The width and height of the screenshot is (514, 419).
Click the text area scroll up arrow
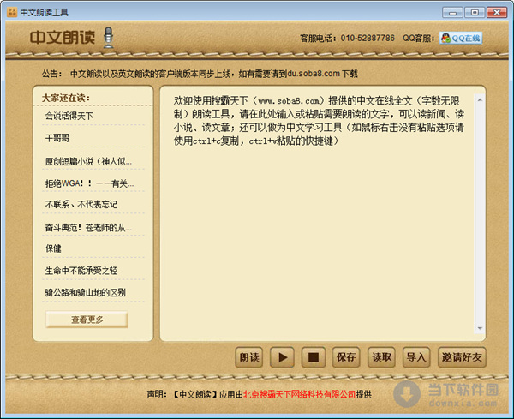point(480,99)
